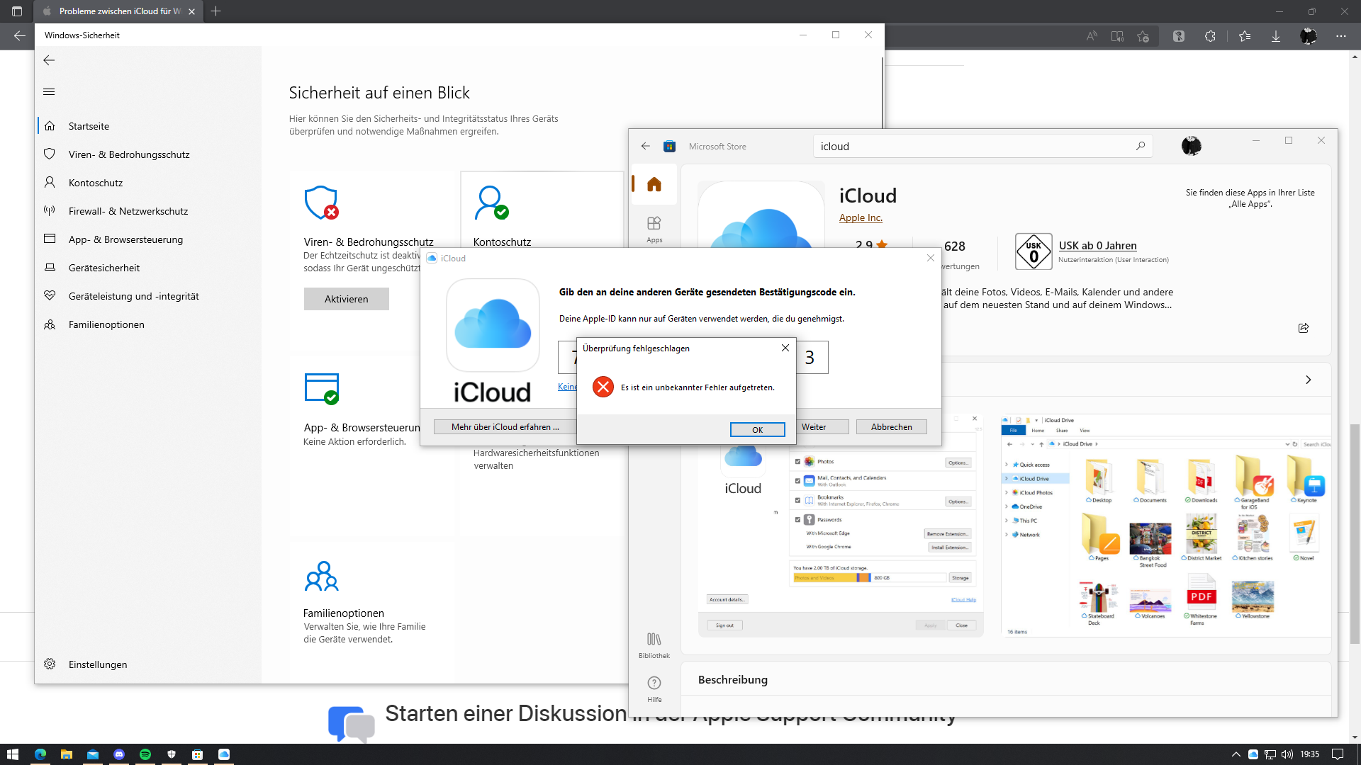Click the Aktivieren button

(x=346, y=299)
